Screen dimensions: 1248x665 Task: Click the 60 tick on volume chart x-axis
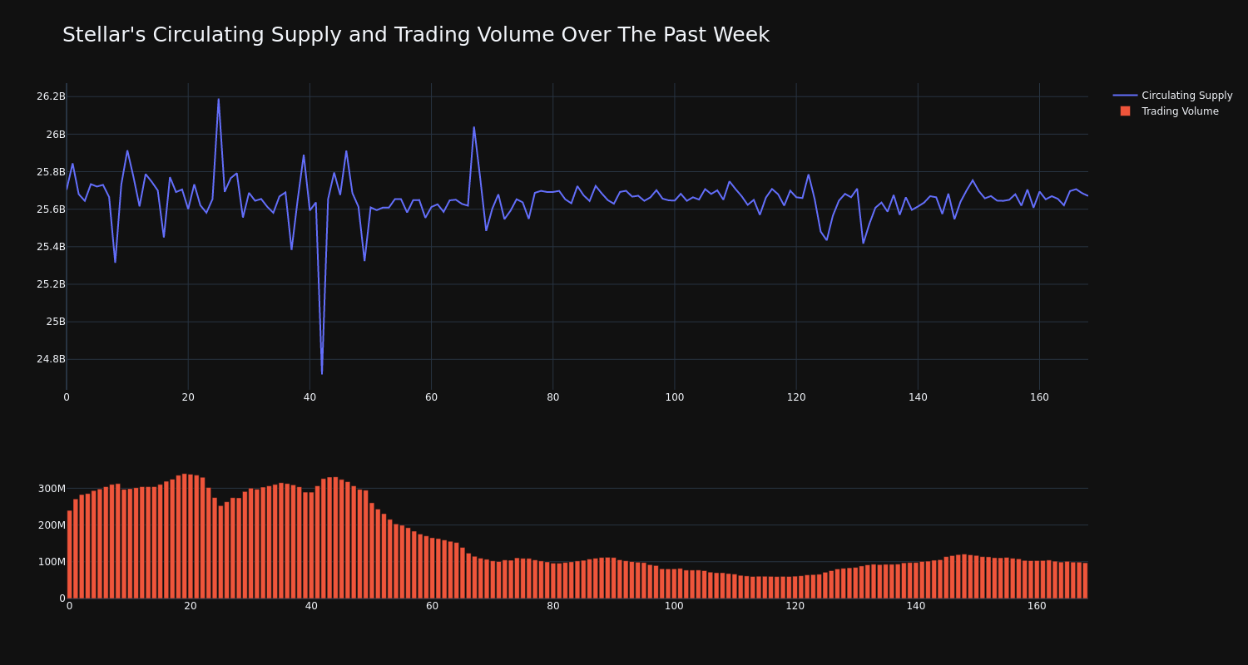pos(433,606)
